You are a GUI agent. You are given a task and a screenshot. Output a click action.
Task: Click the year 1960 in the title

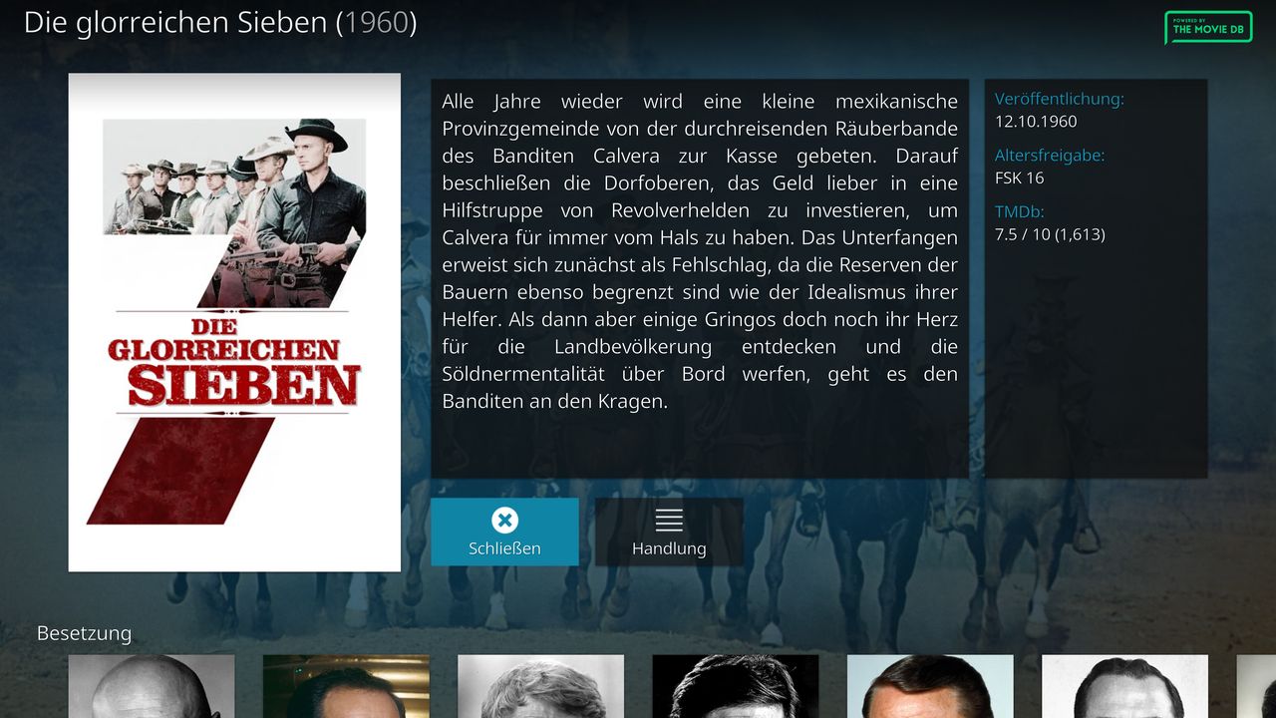[377, 23]
